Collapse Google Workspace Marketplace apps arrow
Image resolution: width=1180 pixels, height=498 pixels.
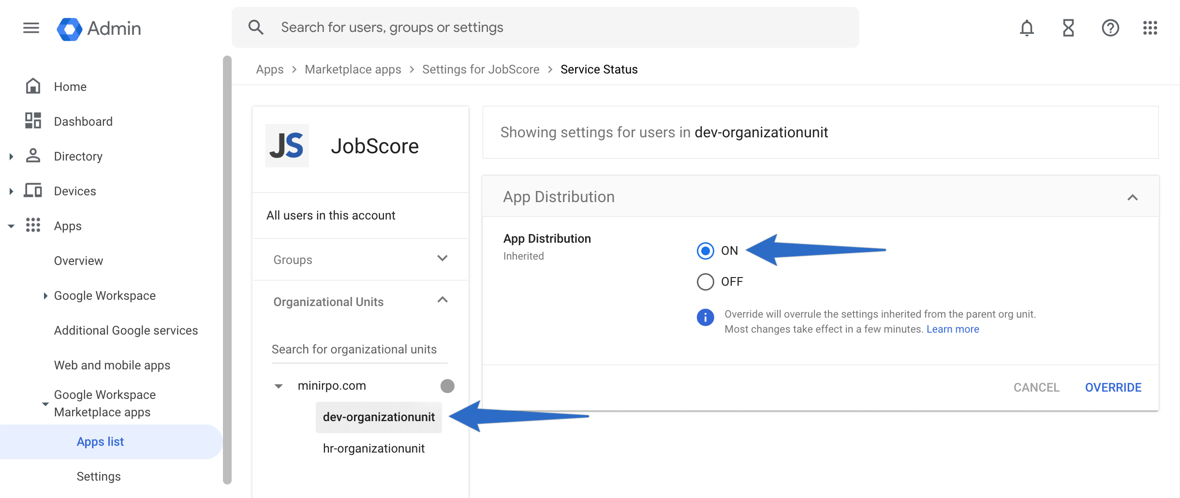pos(45,404)
